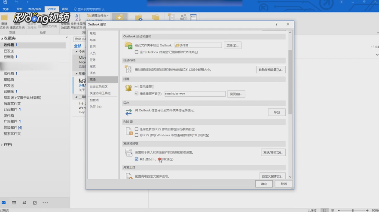
Task: Click Browse button next to reminder.wav
Action: click(x=236, y=94)
